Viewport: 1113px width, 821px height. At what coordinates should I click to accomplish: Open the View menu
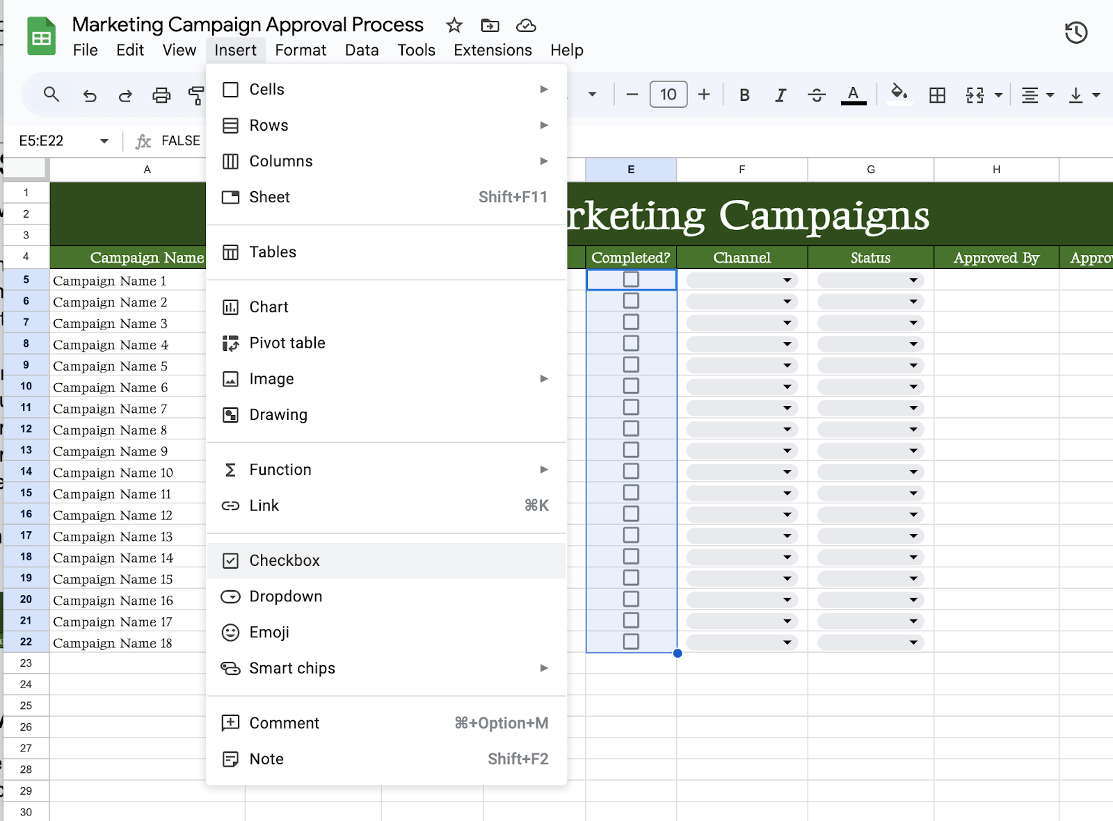[179, 50]
